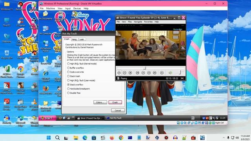Open VirtualBox Devices menu

pos(77,9)
